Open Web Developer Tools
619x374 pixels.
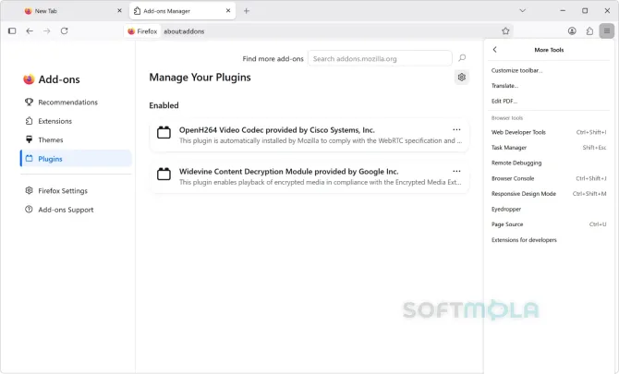549,132
